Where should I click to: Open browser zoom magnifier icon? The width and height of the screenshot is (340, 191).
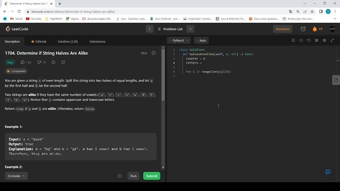pos(297,12)
